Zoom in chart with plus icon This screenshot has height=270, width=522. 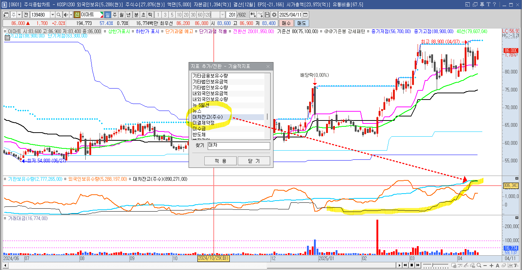click(491, 266)
